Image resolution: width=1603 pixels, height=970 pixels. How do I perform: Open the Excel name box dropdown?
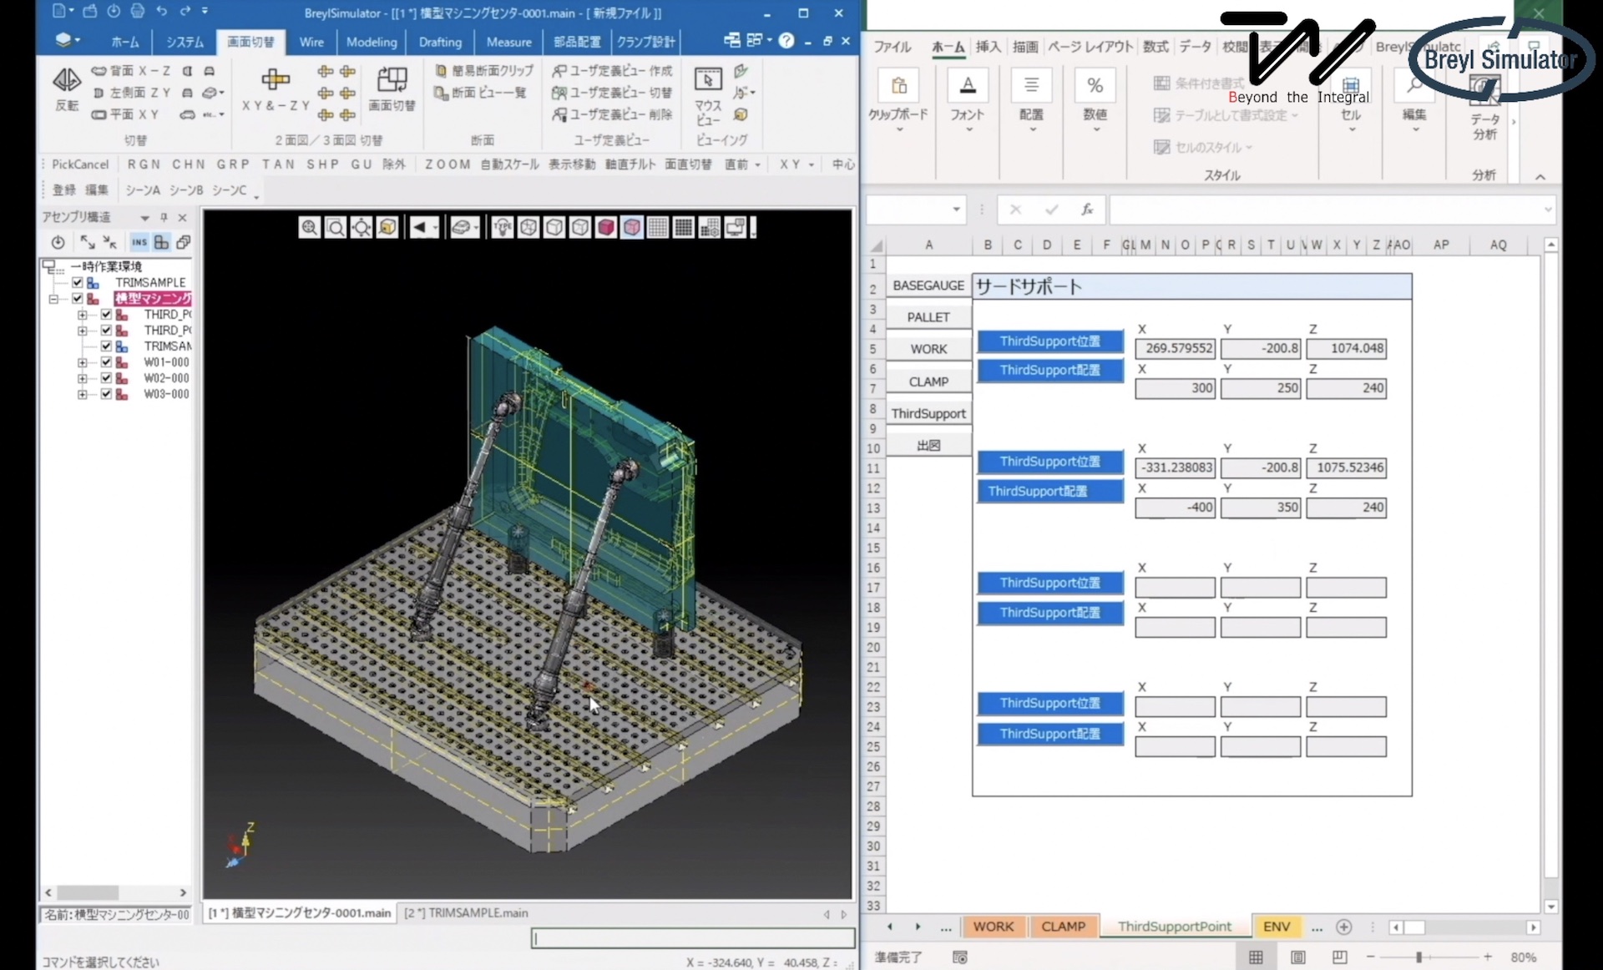[x=956, y=210]
